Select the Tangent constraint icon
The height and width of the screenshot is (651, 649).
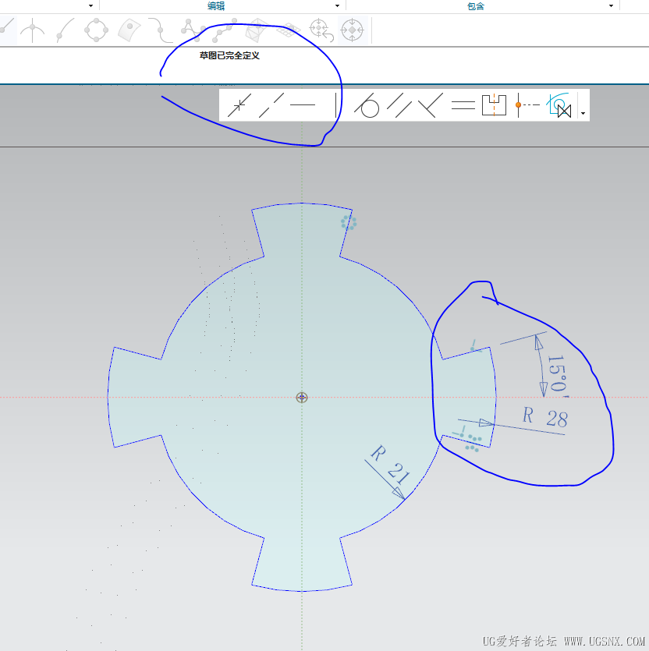coord(367,104)
